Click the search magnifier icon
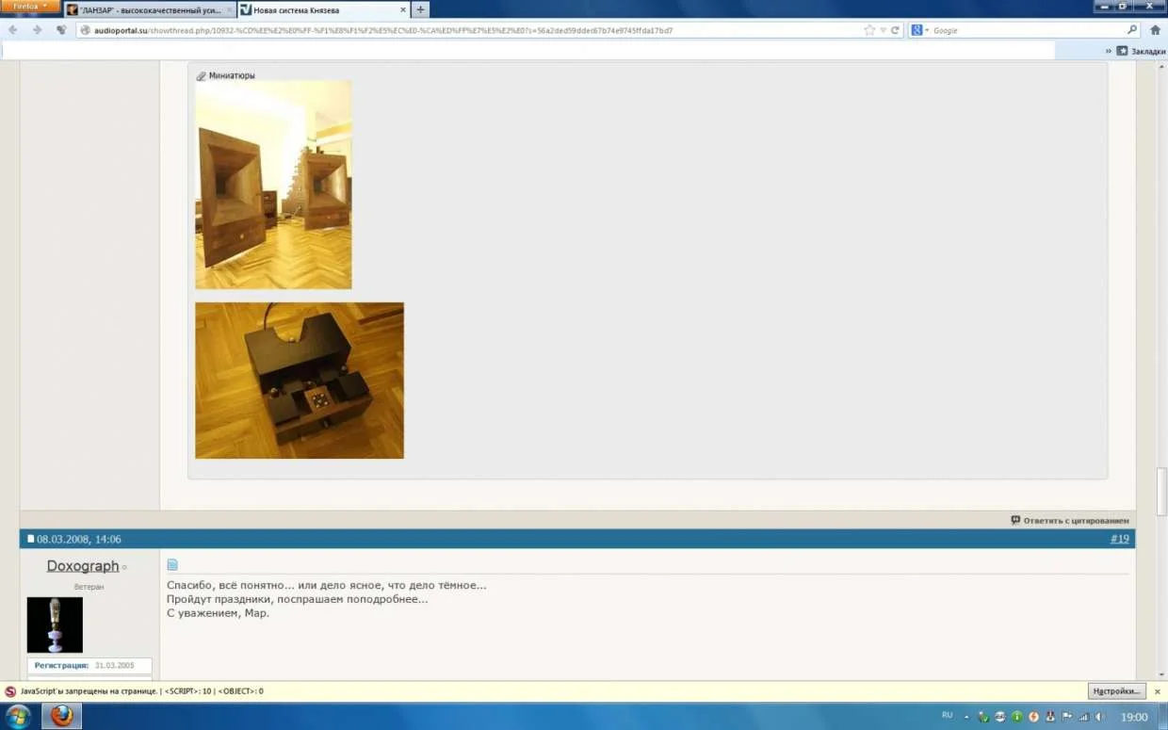Screen dimensions: 1168x730 tap(1132, 30)
